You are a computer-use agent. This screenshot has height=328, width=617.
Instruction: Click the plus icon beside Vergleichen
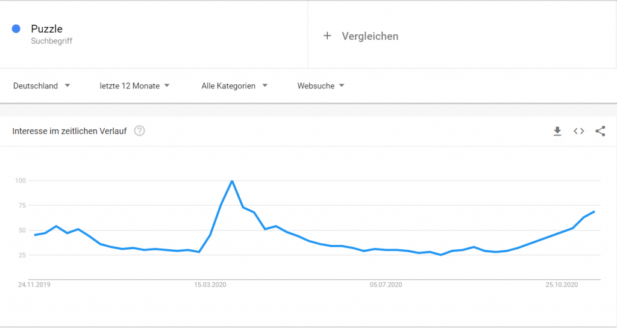(327, 36)
